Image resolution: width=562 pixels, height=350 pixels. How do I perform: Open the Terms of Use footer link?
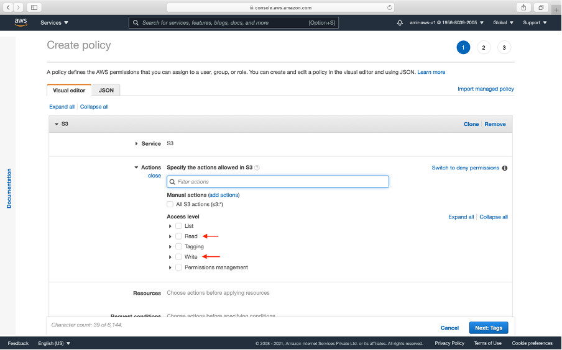(487, 343)
